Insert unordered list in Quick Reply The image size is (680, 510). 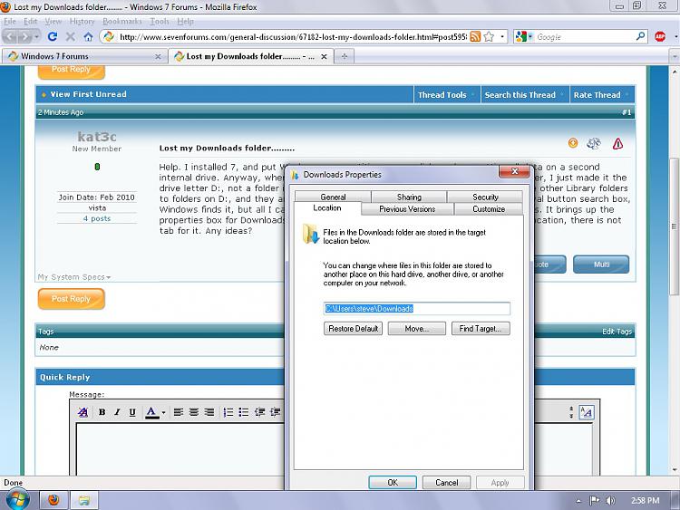pos(244,412)
